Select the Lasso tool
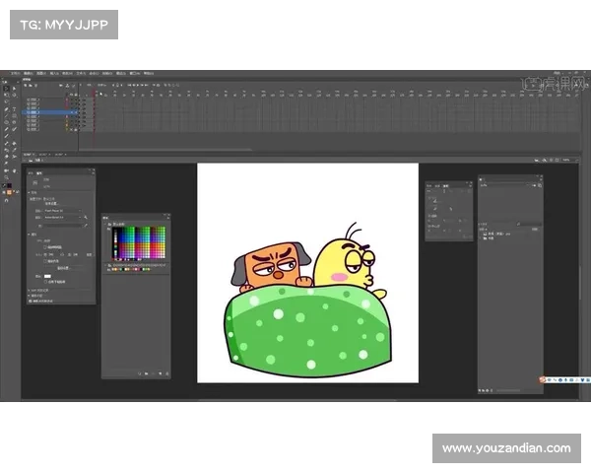The height and width of the screenshot is (473, 591). 6,101
